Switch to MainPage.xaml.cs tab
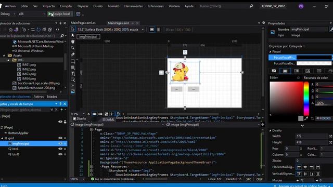 point(83,23)
